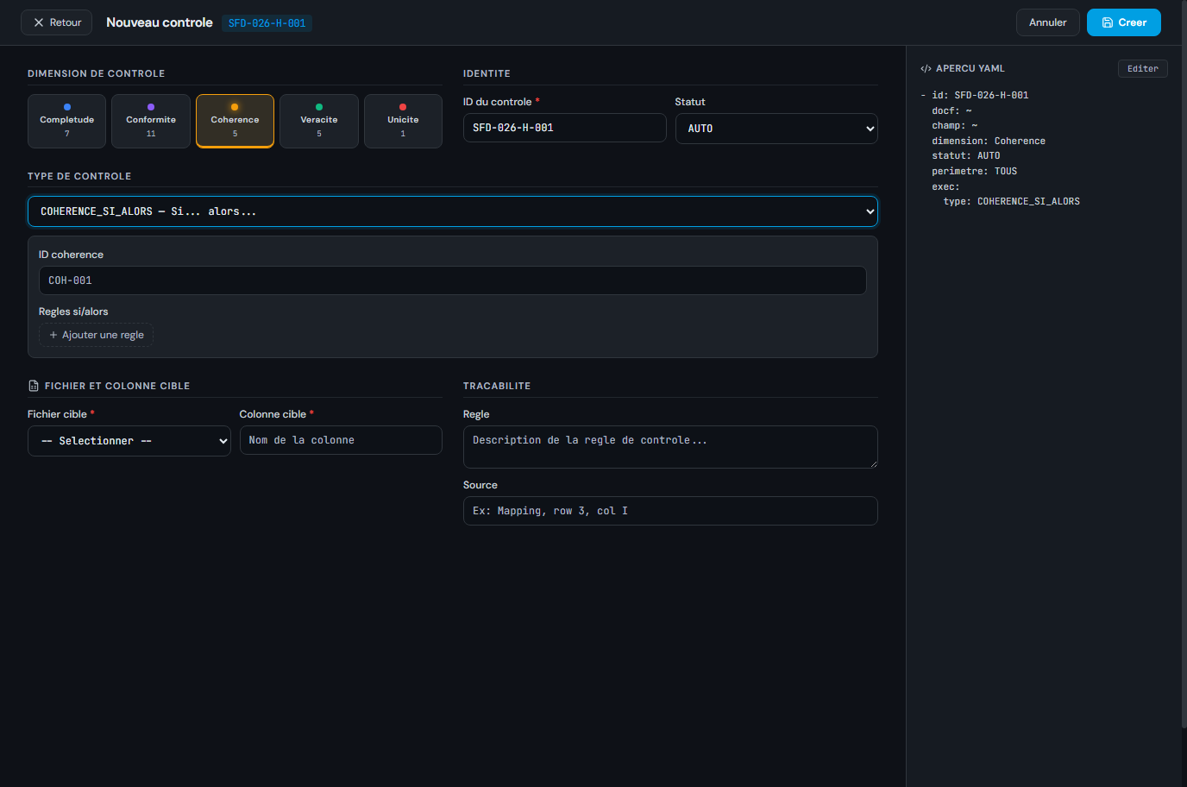Click the plus icon in Ajouter une regle

53,335
